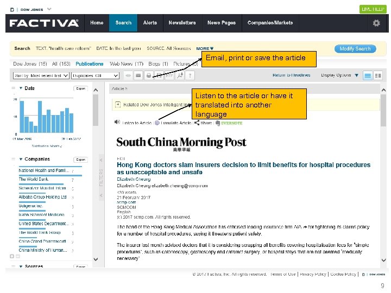The width and height of the screenshot is (391, 293).
Task: Click the Translate Article globe icon
Action: click(x=157, y=123)
